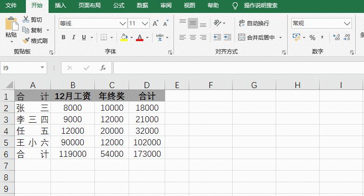Screen dimensions: 364x196
Task: Select the Format Painter brush
Action: (x=26, y=41)
